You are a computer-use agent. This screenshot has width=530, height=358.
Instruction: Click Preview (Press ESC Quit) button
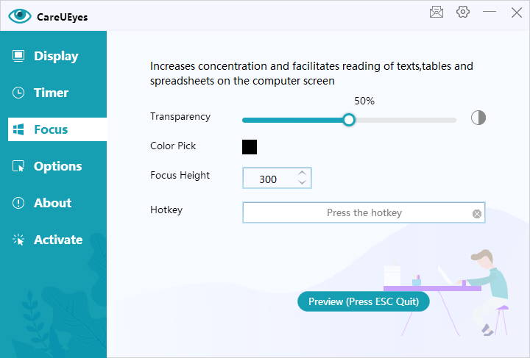(x=364, y=301)
